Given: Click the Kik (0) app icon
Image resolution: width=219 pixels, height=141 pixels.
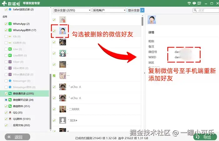Looking at the screenshot, I should [x=10, y=37].
